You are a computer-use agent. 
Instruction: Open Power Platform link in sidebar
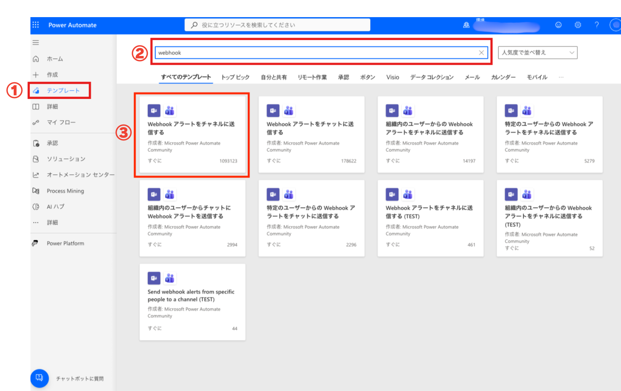tap(65, 243)
